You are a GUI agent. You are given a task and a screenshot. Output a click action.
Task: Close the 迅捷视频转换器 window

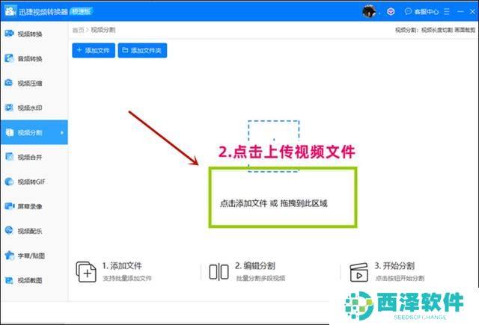coord(472,12)
